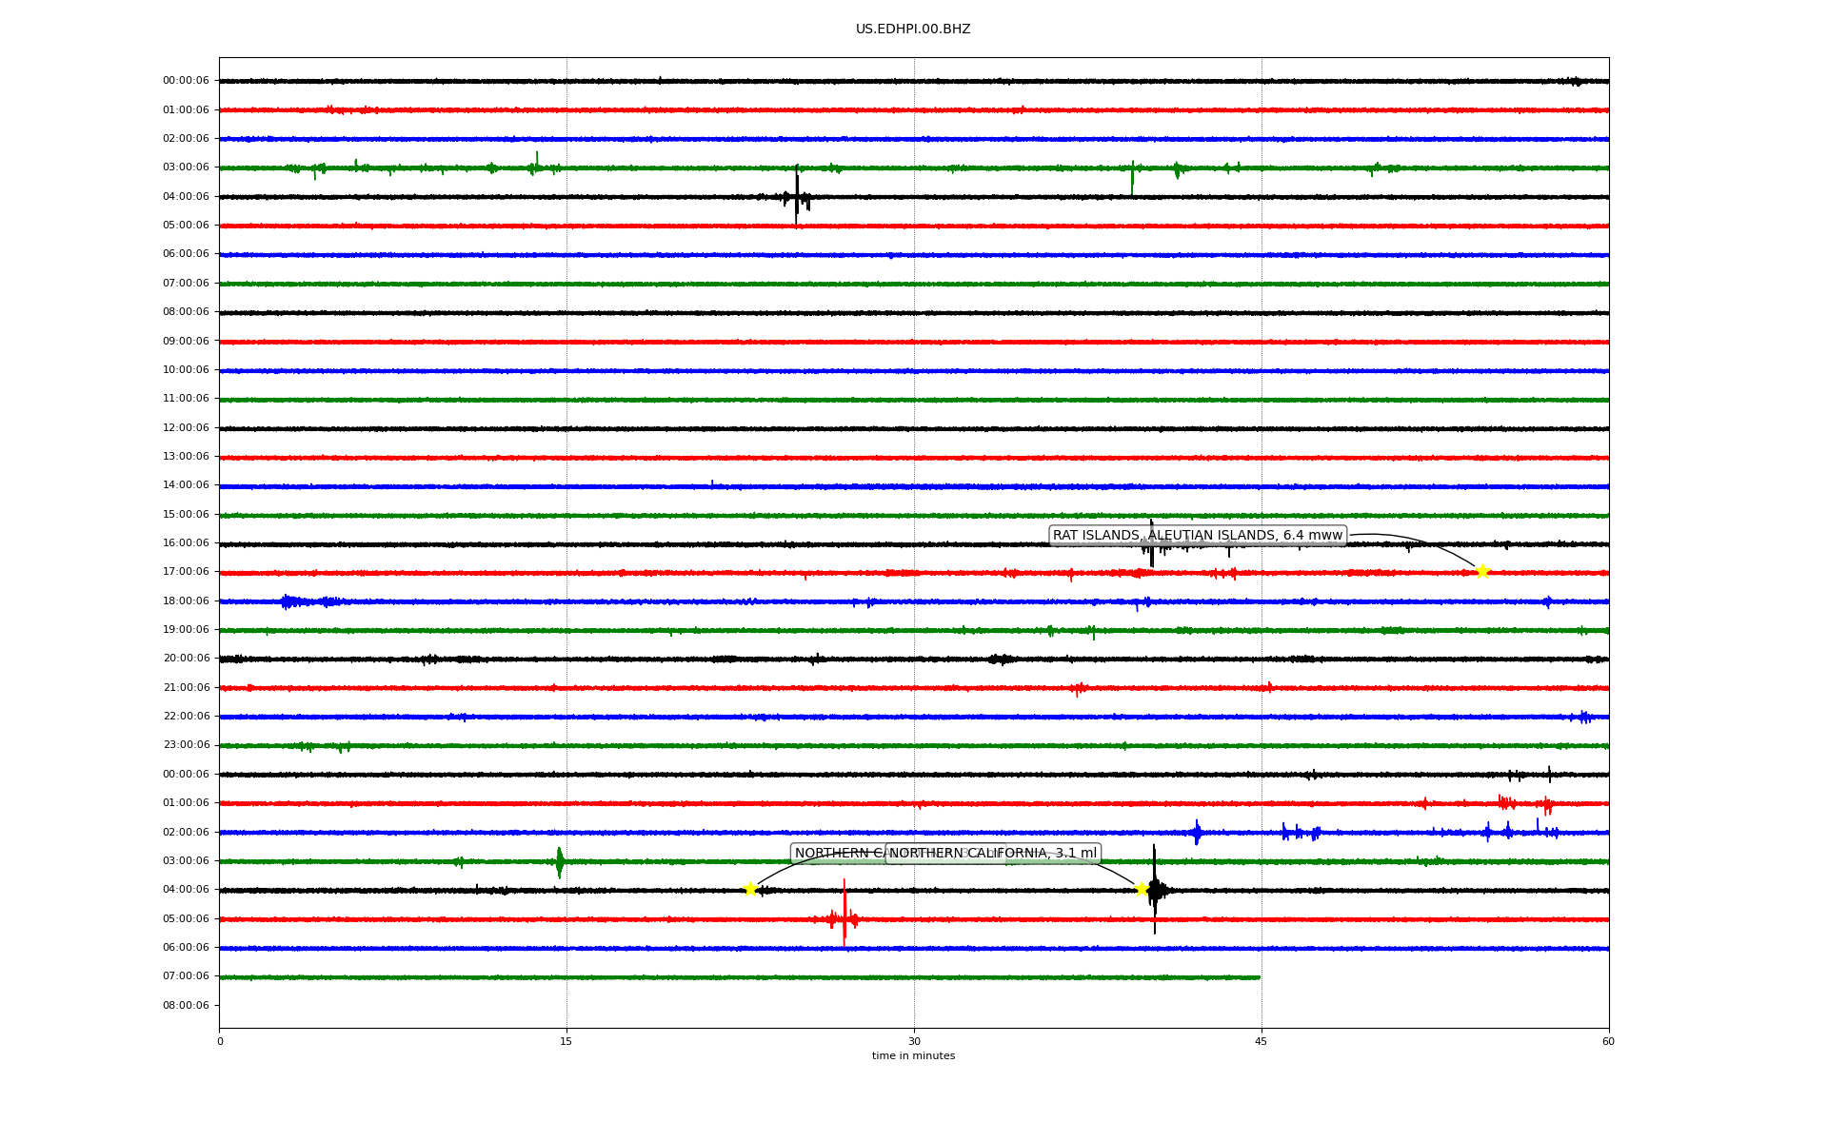1828x1142 pixels.
Task: Click the 'time in minutes' axis label
Action: coord(912,1056)
